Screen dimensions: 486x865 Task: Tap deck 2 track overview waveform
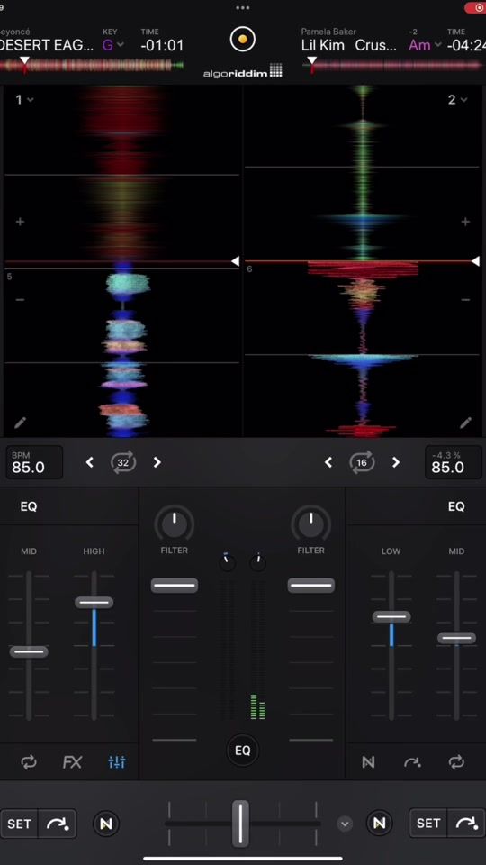pos(393,65)
